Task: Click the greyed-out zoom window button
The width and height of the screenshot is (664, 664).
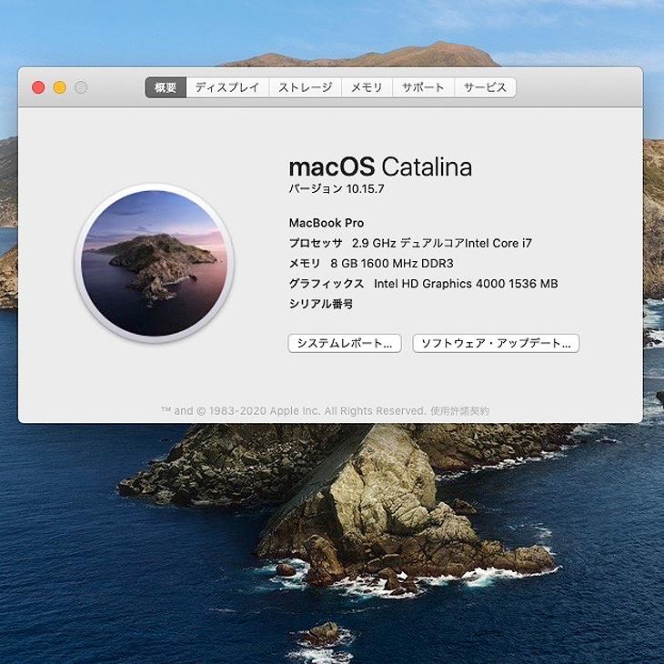Action: pyautogui.click(x=81, y=87)
